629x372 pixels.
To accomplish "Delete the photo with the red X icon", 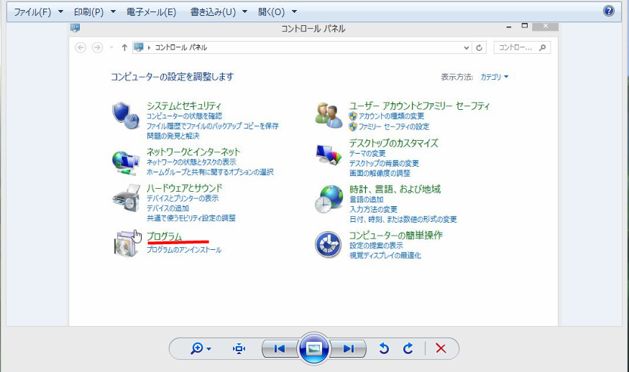I will [441, 348].
